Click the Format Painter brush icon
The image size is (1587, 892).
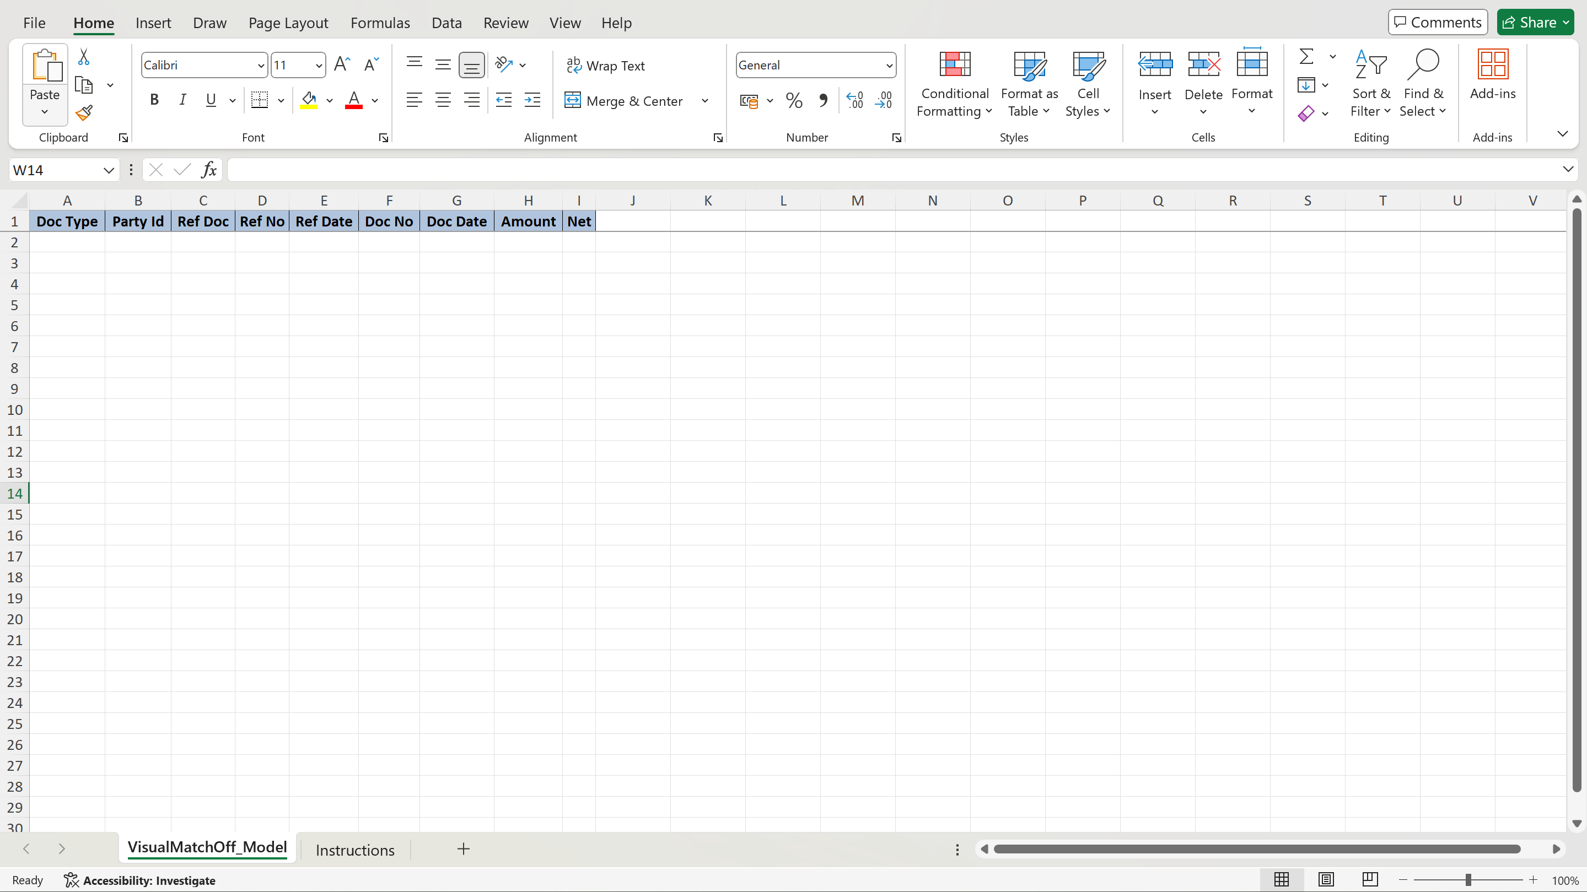click(x=84, y=113)
